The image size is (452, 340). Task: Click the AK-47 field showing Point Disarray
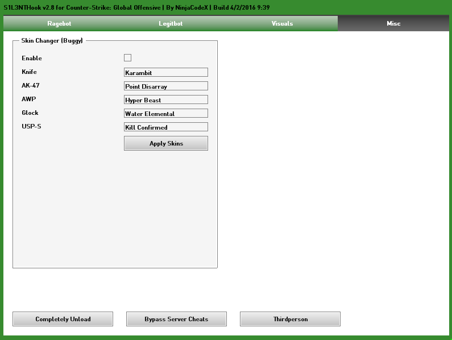click(166, 86)
